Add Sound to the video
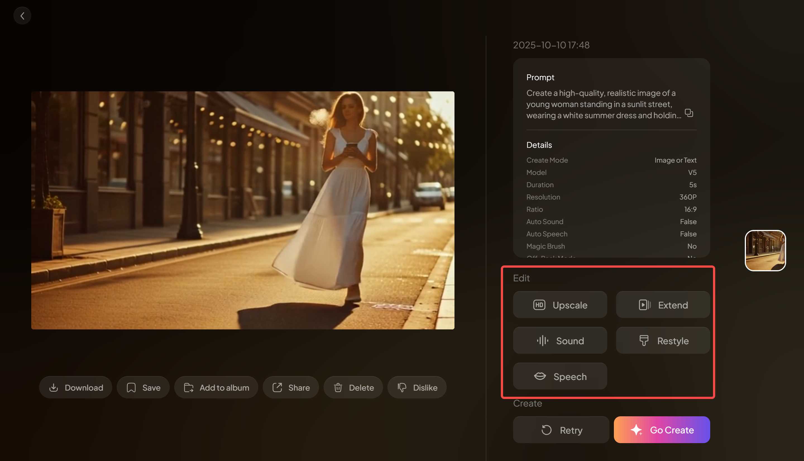The height and width of the screenshot is (461, 804). [x=560, y=340]
